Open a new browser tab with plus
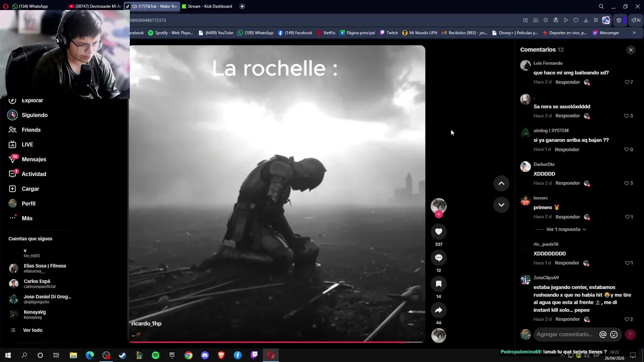Image resolution: width=644 pixels, height=362 pixels. click(242, 7)
